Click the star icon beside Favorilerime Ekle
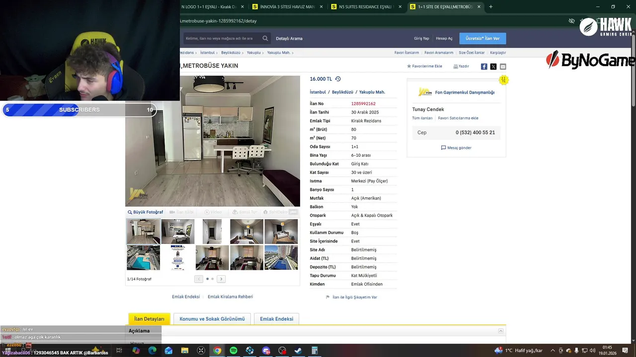Screen dimensions: 636x357 409,66
